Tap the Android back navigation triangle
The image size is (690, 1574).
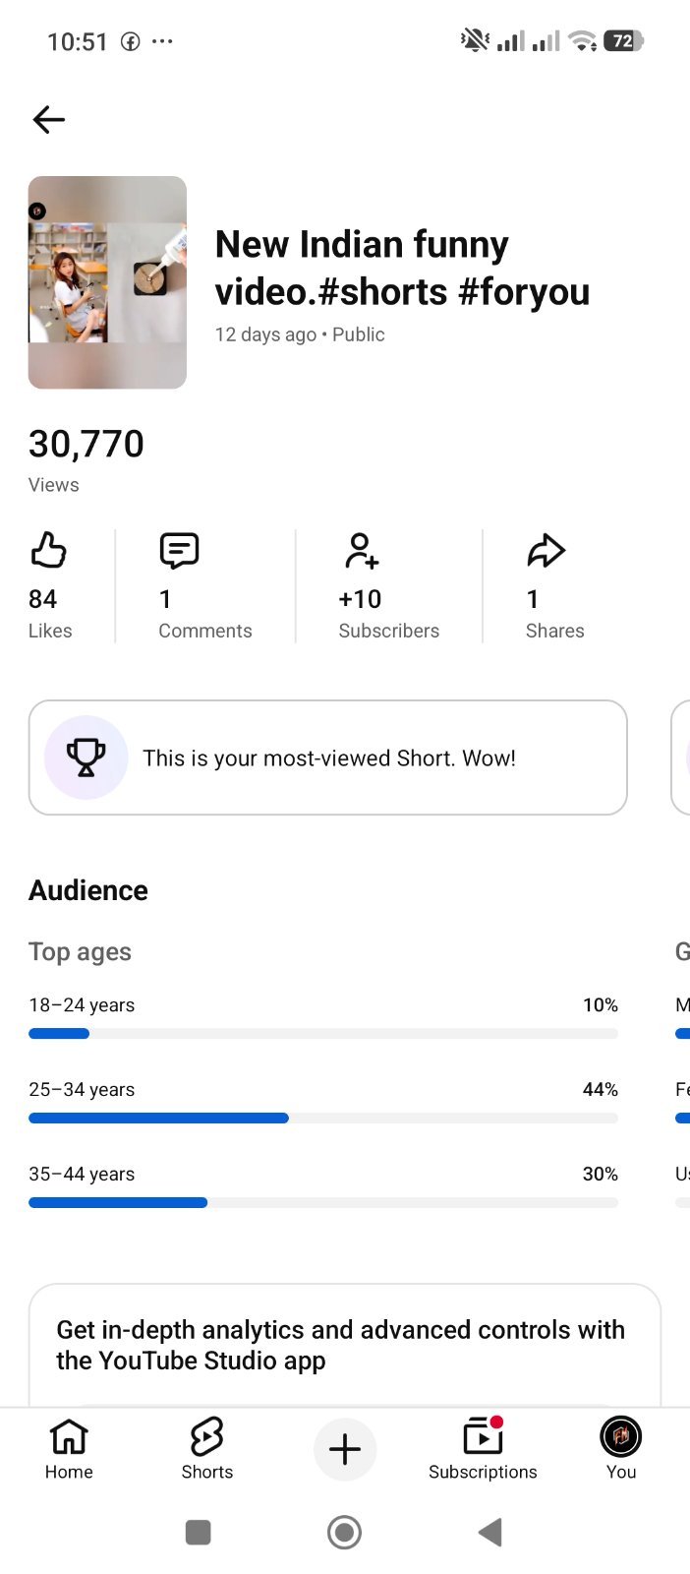pos(490,1532)
